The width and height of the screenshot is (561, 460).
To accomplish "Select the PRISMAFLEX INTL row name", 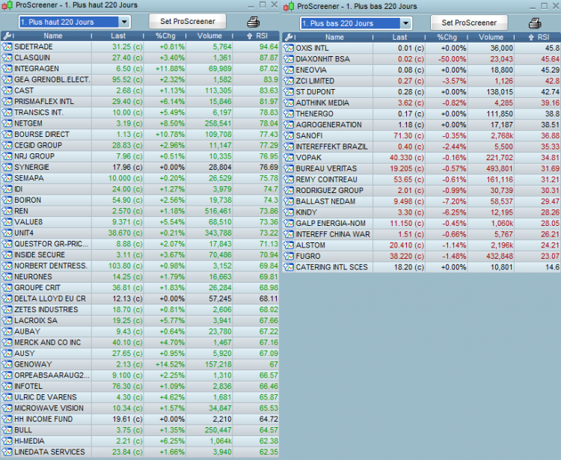I will click(x=44, y=102).
